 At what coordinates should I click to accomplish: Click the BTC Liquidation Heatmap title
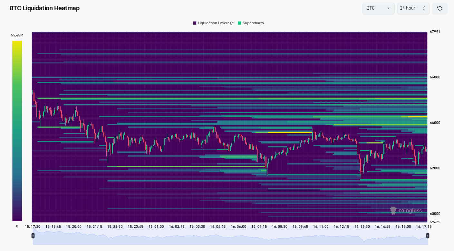click(44, 8)
